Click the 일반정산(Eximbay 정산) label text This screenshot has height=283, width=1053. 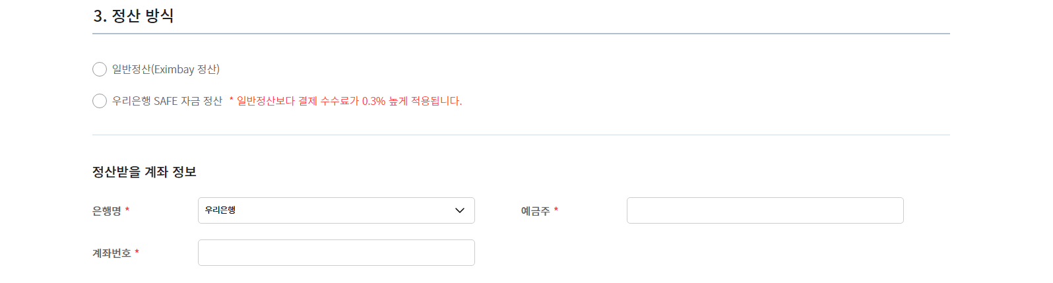166,69
